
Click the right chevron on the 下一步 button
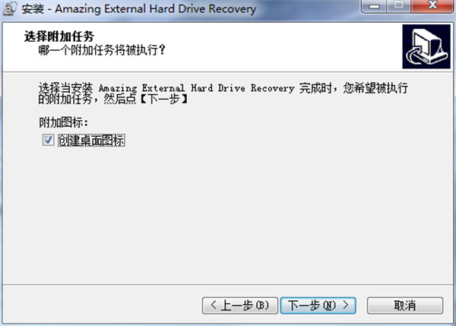[x=346, y=305]
